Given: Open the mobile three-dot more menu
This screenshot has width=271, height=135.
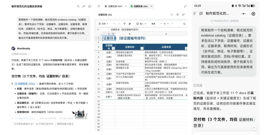Looking at the screenshot, I should coord(243,14).
